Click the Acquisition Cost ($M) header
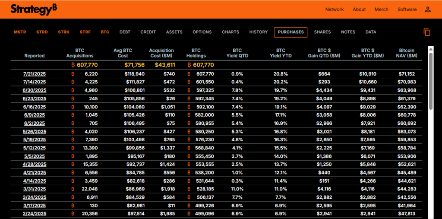 pos(161,53)
